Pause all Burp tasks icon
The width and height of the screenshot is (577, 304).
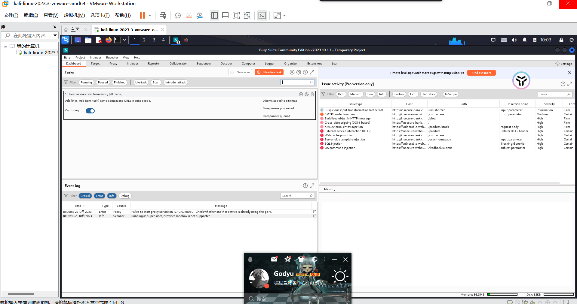[x=292, y=72]
